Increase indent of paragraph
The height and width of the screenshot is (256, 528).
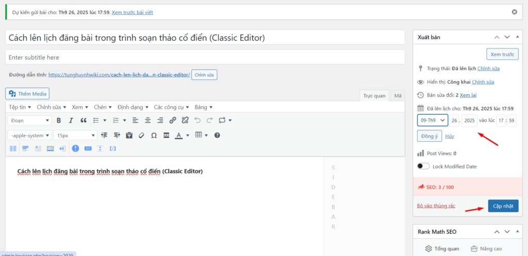[117, 135]
